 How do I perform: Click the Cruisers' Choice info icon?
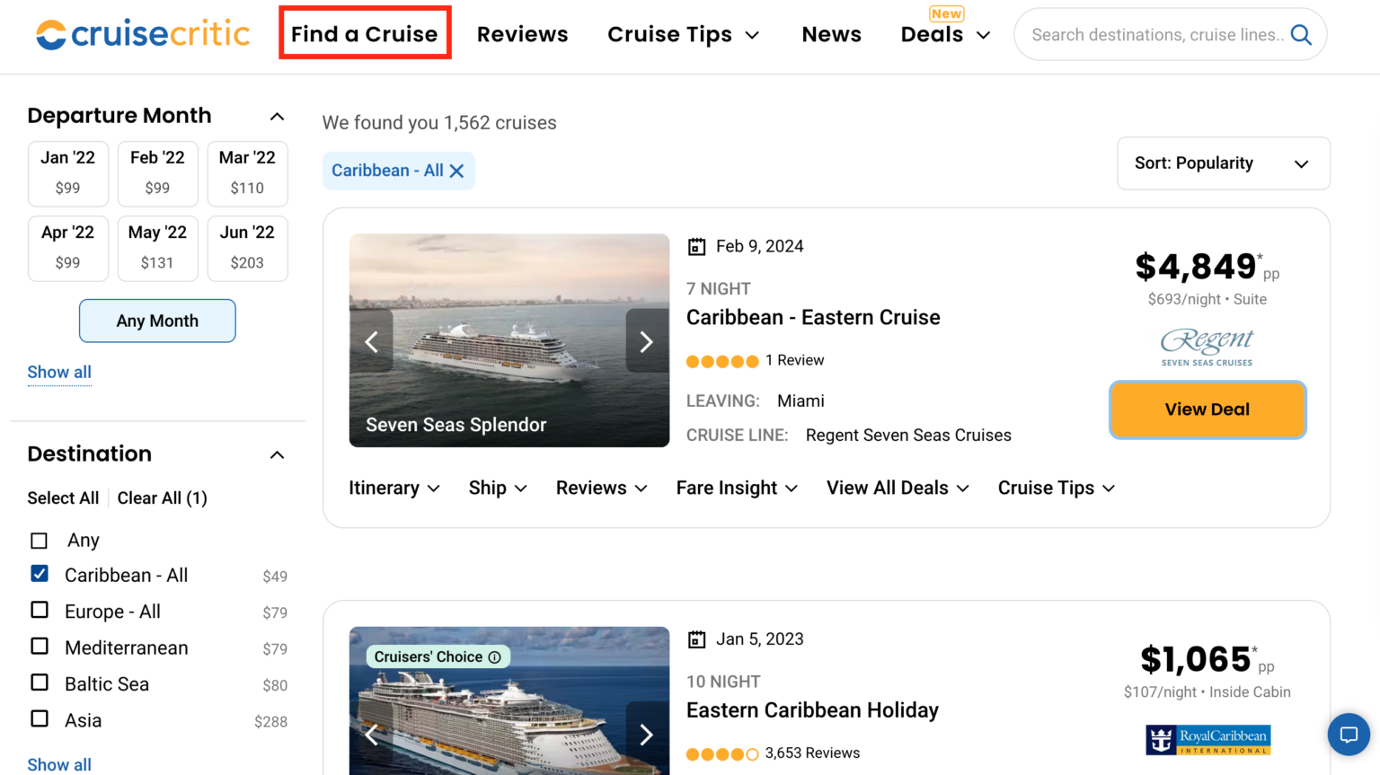pyautogui.click(x=494, y=657)
